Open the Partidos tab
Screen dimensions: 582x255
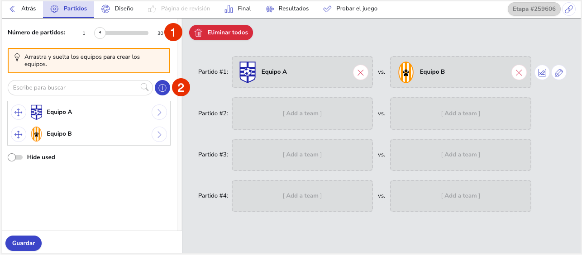(68, 9)
